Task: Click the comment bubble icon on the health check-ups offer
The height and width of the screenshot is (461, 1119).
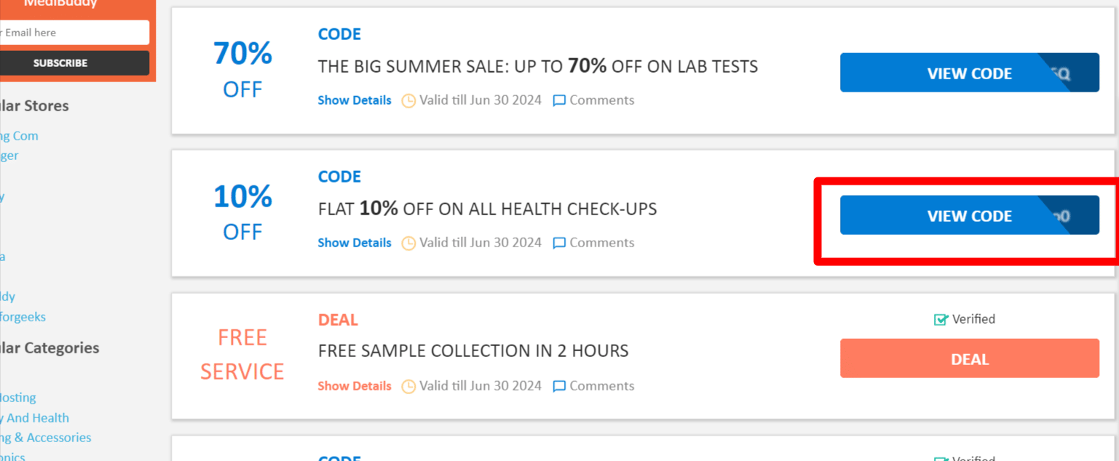Action: coord(558,243)
